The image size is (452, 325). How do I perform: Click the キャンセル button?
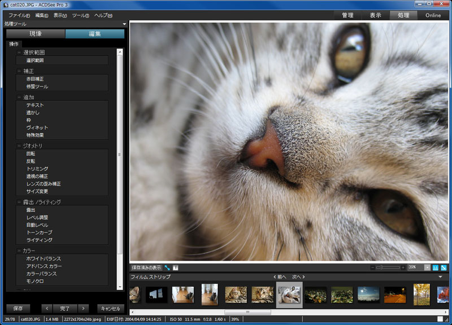[x=110, y=309]
